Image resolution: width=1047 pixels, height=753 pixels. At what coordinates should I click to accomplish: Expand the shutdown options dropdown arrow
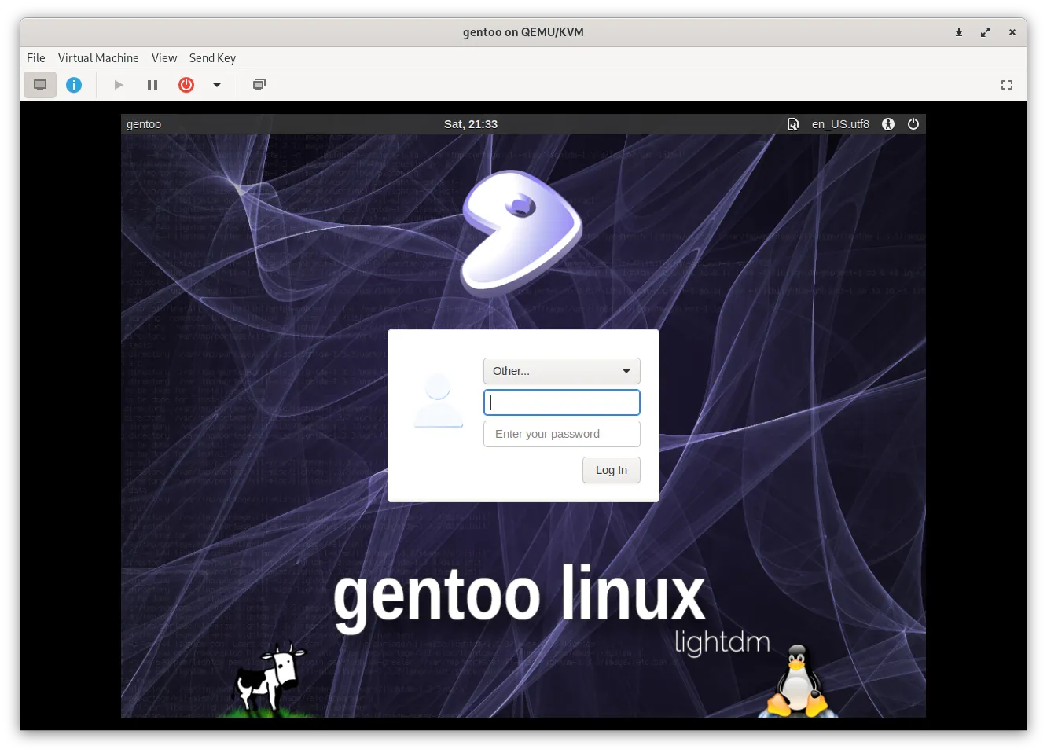[x=217, y=85]
